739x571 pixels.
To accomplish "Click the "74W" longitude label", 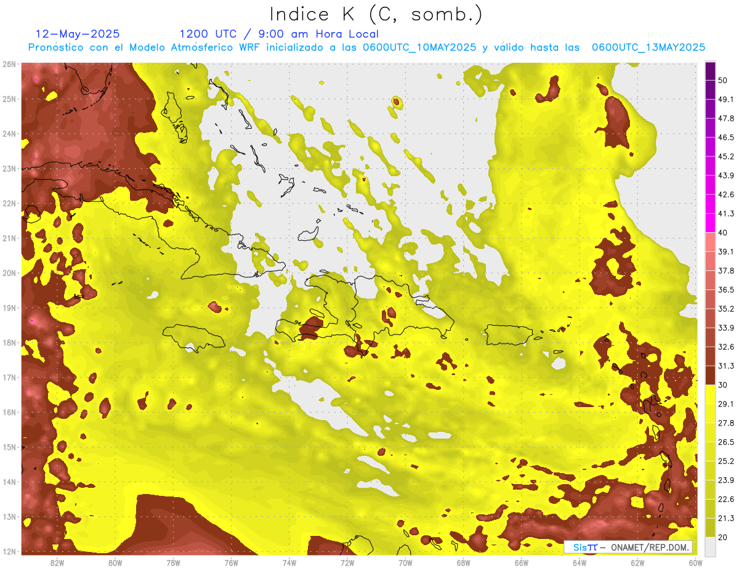I will (x=289, y=562).
